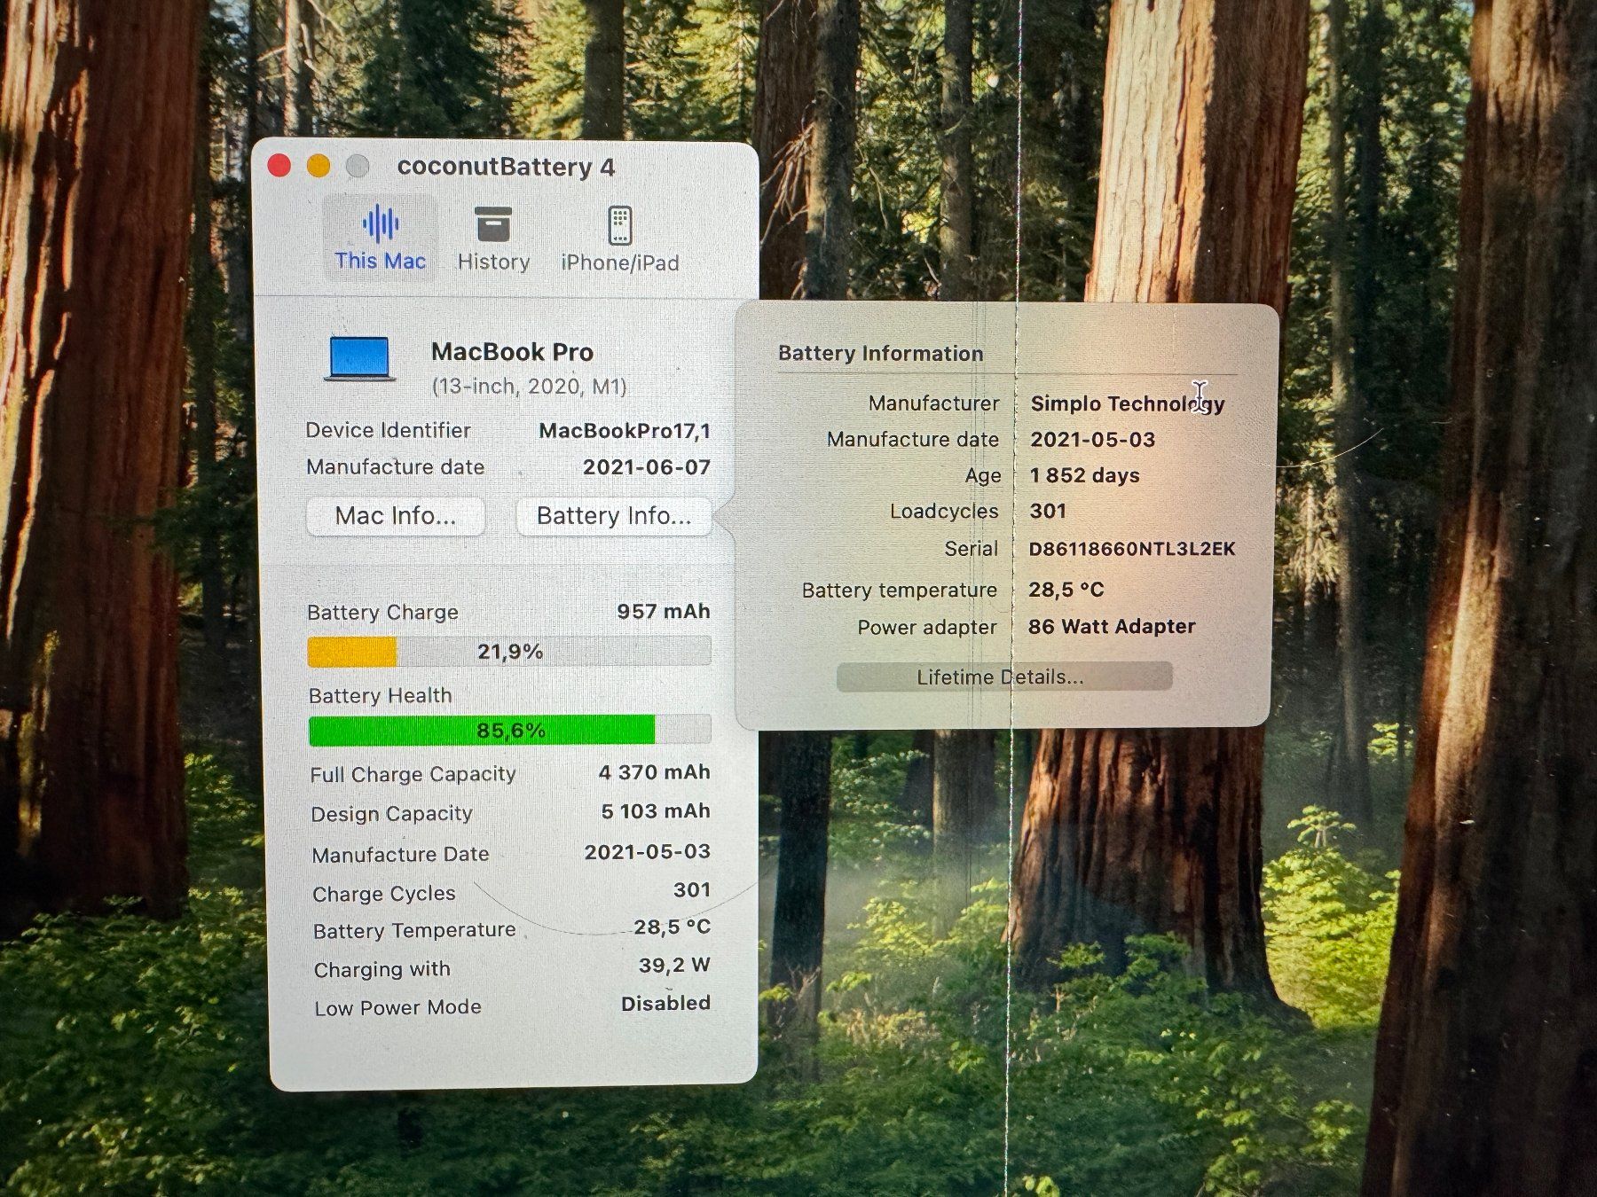
Task: Click the Battery Info... button
Action: click(x=614, y=516)
